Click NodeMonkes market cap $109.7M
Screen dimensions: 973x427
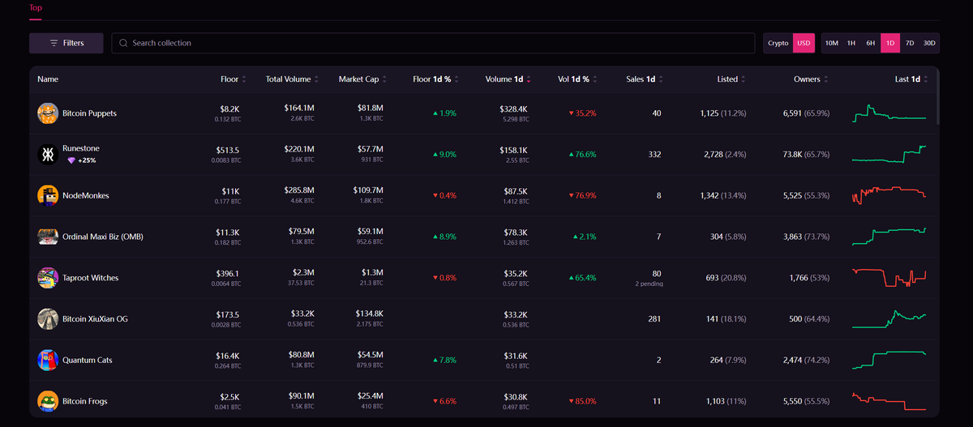(x=369, y=190)
